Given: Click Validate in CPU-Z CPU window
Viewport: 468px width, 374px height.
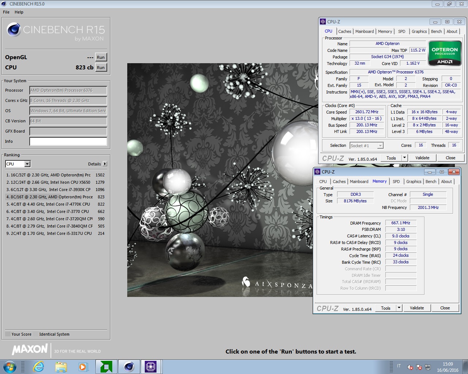Looking at the screenshot, I should tap(422, 158).
